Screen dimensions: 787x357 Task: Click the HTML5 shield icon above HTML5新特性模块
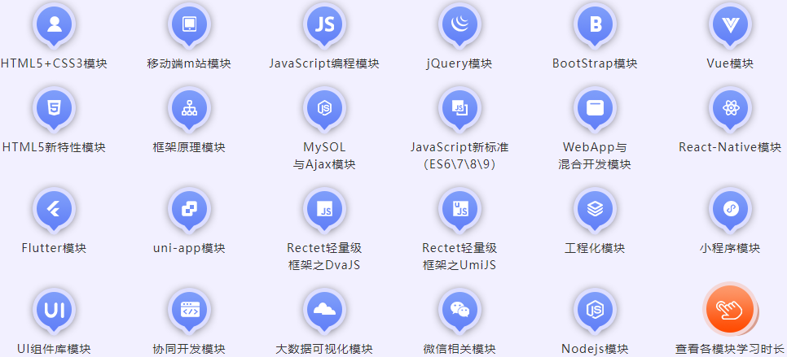pyautogui.click(x=54, y=108)
